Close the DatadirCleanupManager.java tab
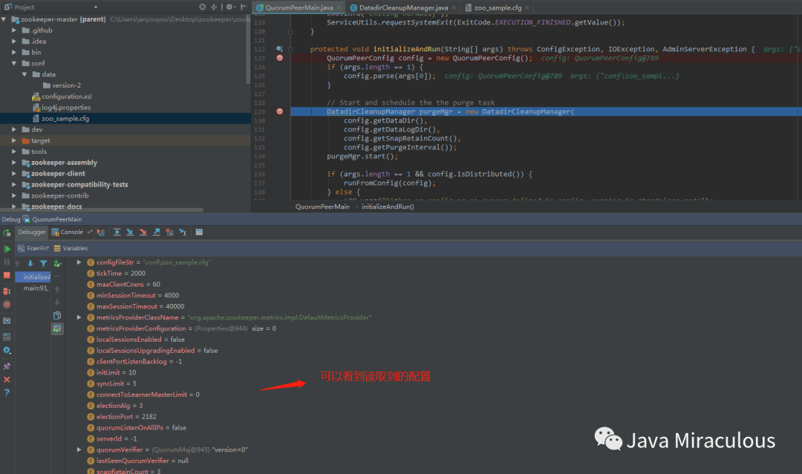Viewport: 802px width, 474px height. click(454, 7)
